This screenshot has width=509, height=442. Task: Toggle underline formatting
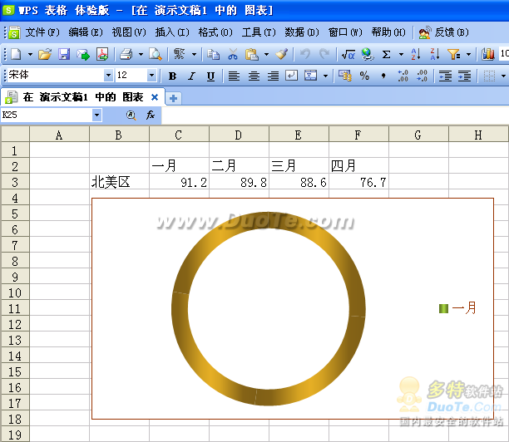pyautogui.click(x=210, y=76)
